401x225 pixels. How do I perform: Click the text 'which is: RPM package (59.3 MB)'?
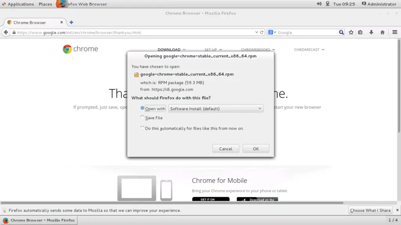click(172, 82)
